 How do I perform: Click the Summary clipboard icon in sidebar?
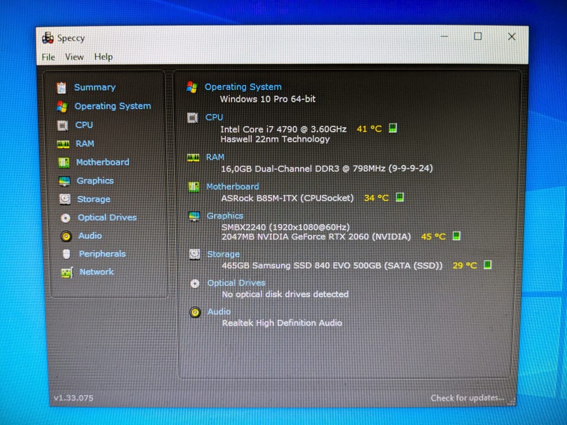coord(61,87)
